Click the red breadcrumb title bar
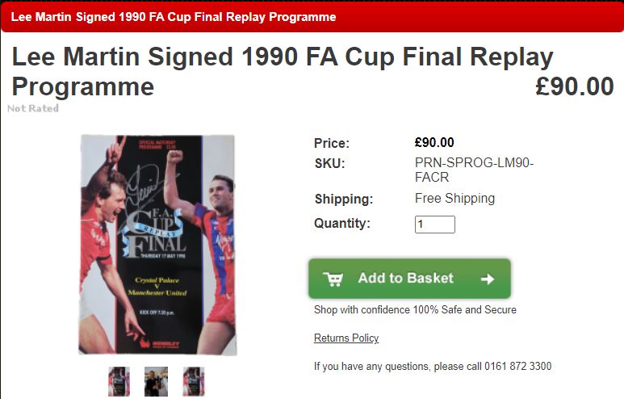Screen dimensions: 624x399 click(312, 17)
